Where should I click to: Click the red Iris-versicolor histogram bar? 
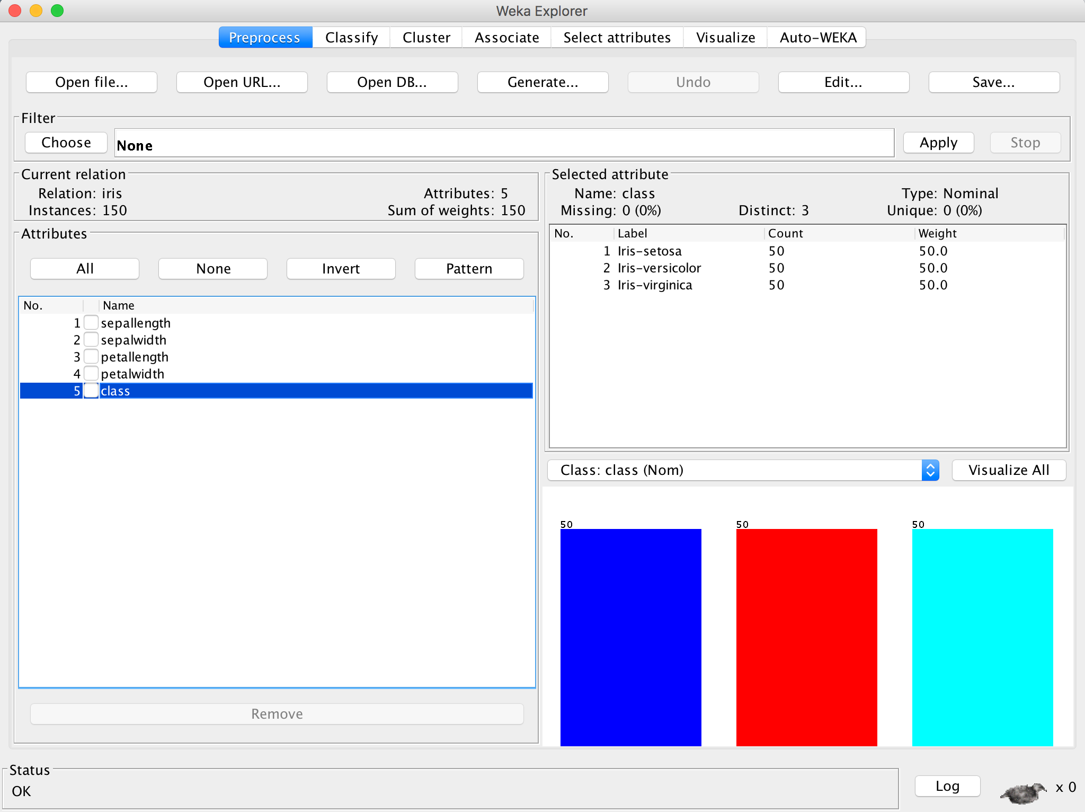(x=806, y=636)
